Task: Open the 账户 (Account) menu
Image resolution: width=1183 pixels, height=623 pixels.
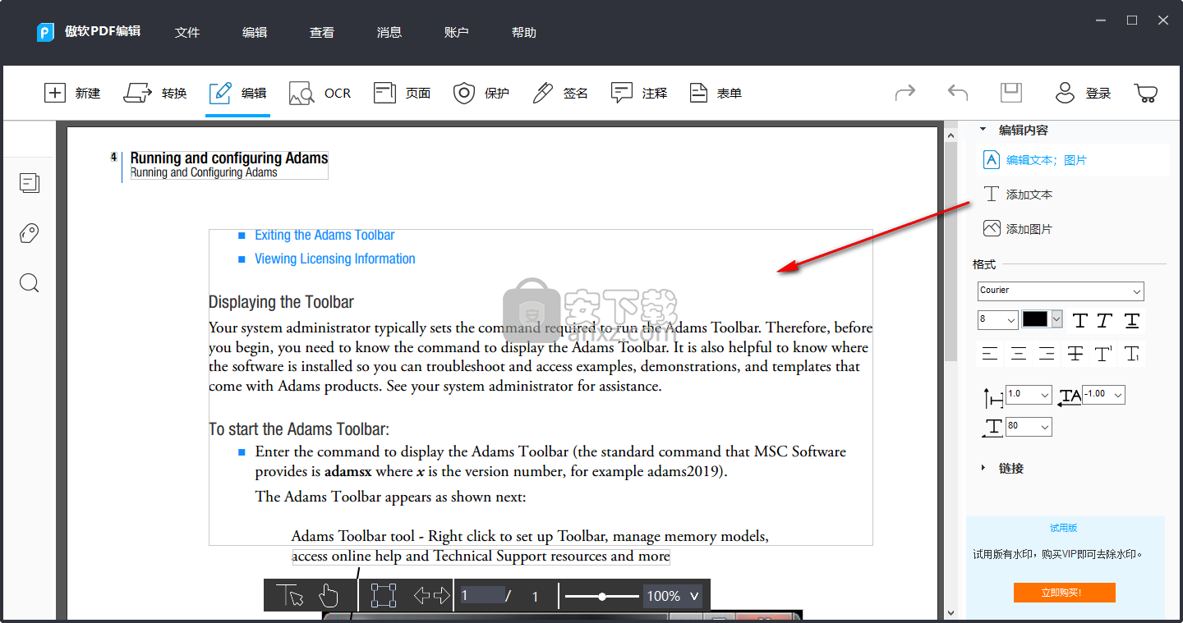Action: click(x=457, y=32)
